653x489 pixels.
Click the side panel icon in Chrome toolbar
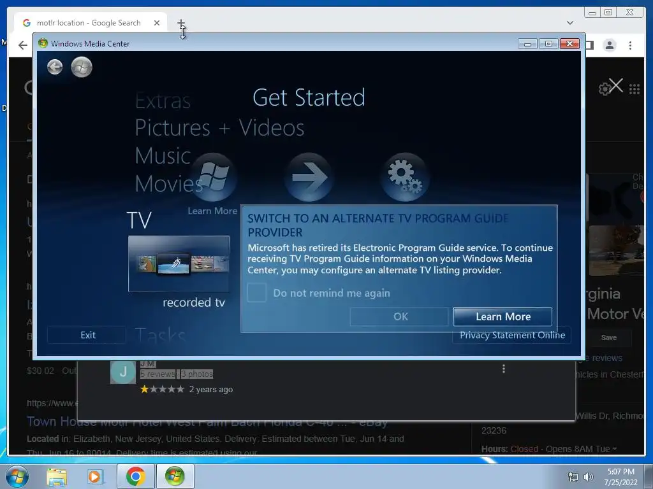coord(590,45)
